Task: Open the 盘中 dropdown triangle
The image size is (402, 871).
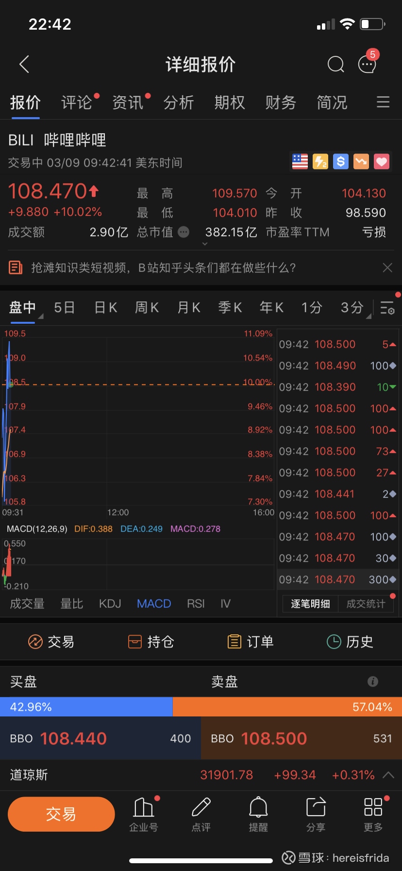Action: 41,316
